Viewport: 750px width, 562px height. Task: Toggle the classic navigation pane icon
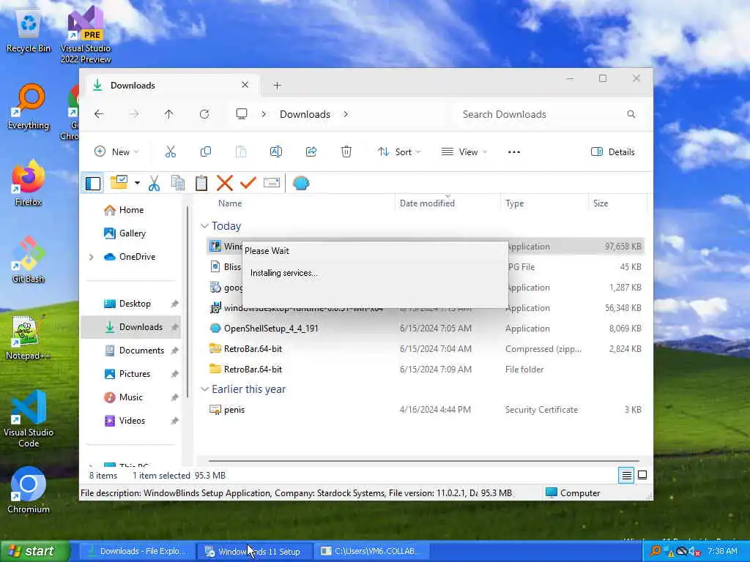tap(93, 183)
